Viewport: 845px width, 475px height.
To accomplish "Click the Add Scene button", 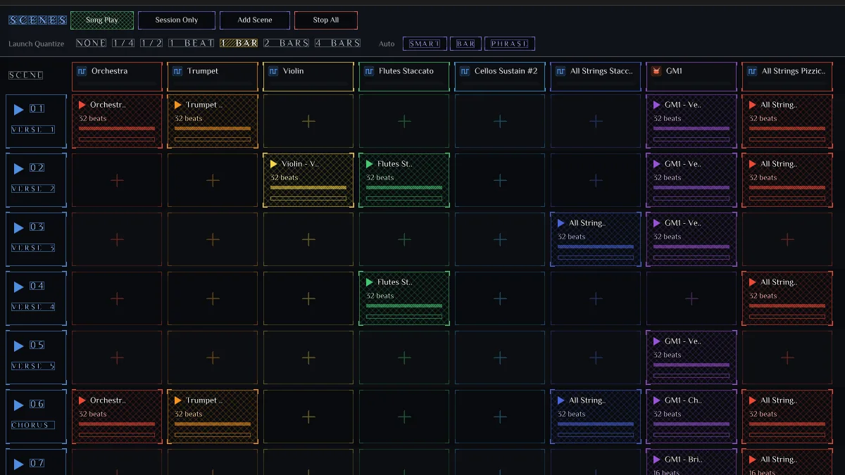I will [255, 20].
